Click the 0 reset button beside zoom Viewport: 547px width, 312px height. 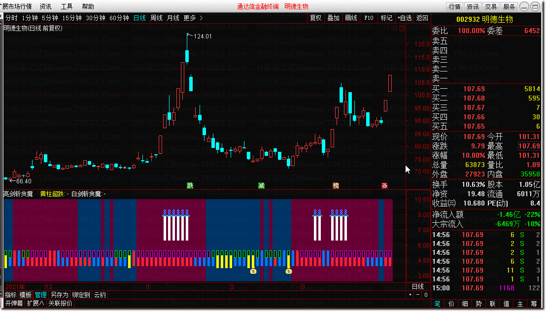[426, 295]
